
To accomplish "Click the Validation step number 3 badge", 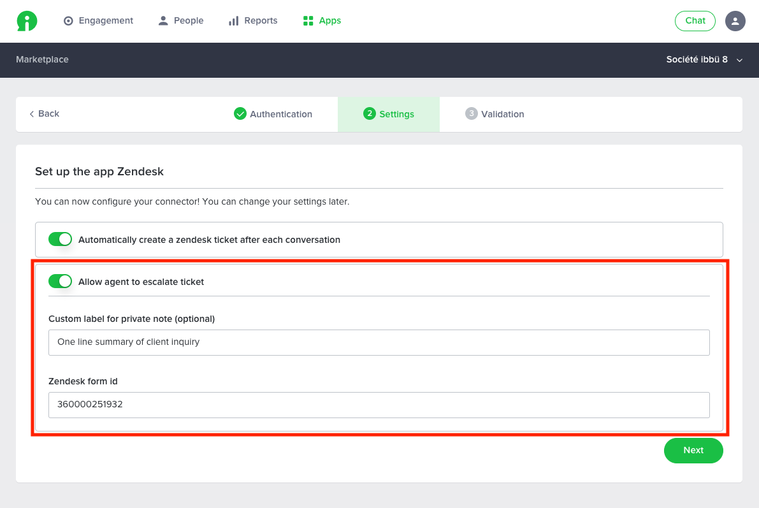I will pos(471,113).
